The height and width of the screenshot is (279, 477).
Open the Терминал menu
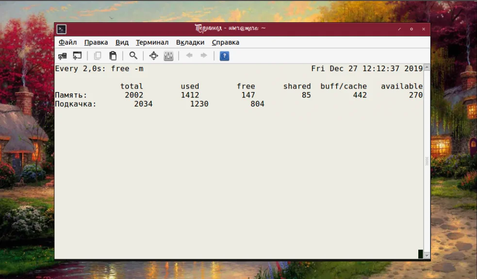click(x=152, y=42)
